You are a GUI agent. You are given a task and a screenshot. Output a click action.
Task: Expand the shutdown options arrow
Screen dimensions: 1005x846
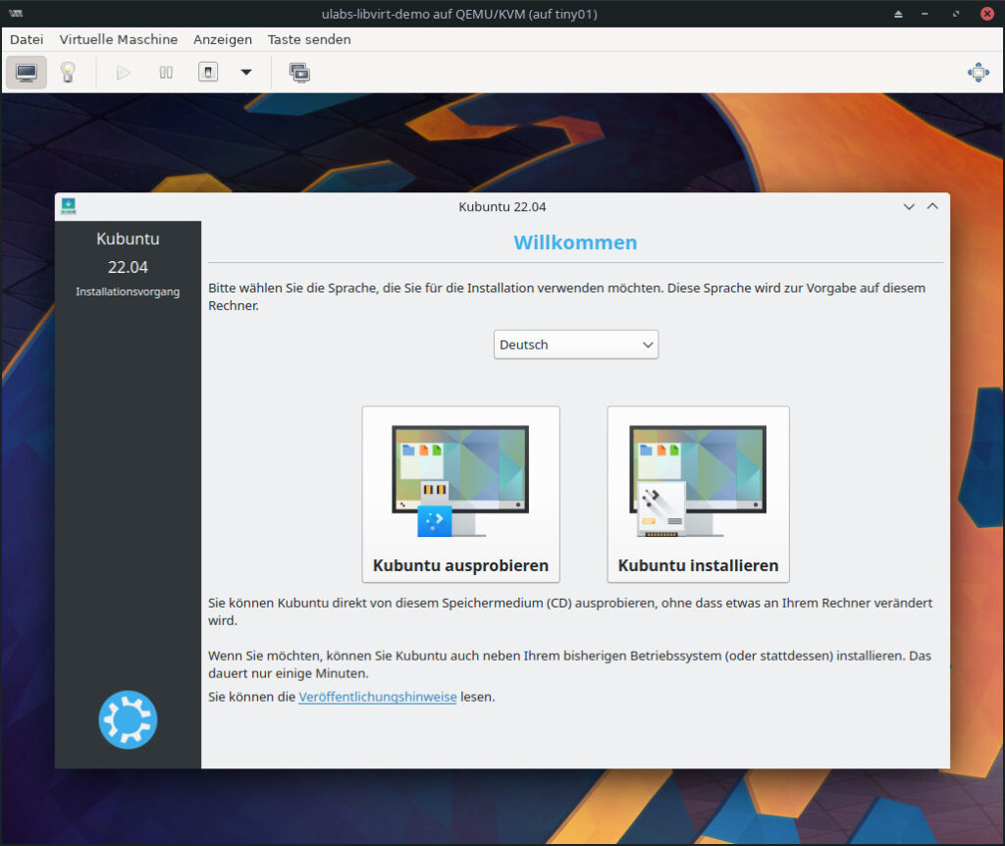(x=246, y=73)
